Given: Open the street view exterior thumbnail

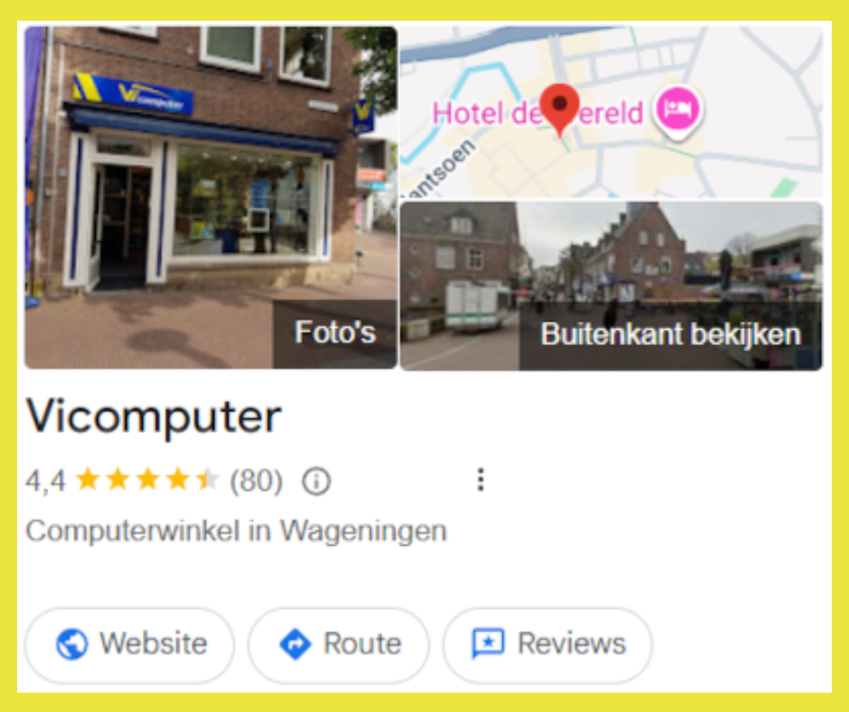Looking at the screenshot, I should (x=611, y=286).
